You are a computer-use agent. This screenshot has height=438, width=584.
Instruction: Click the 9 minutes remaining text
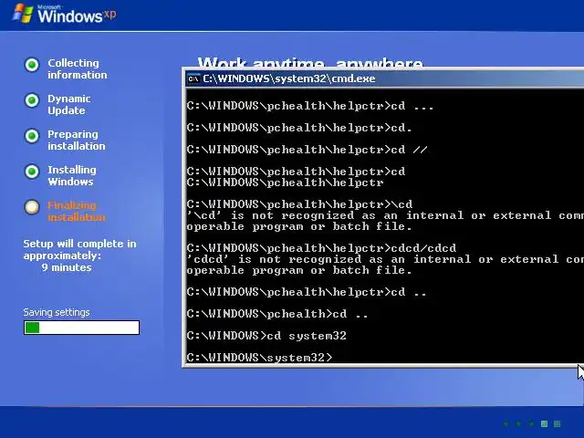tap(67, 267)
